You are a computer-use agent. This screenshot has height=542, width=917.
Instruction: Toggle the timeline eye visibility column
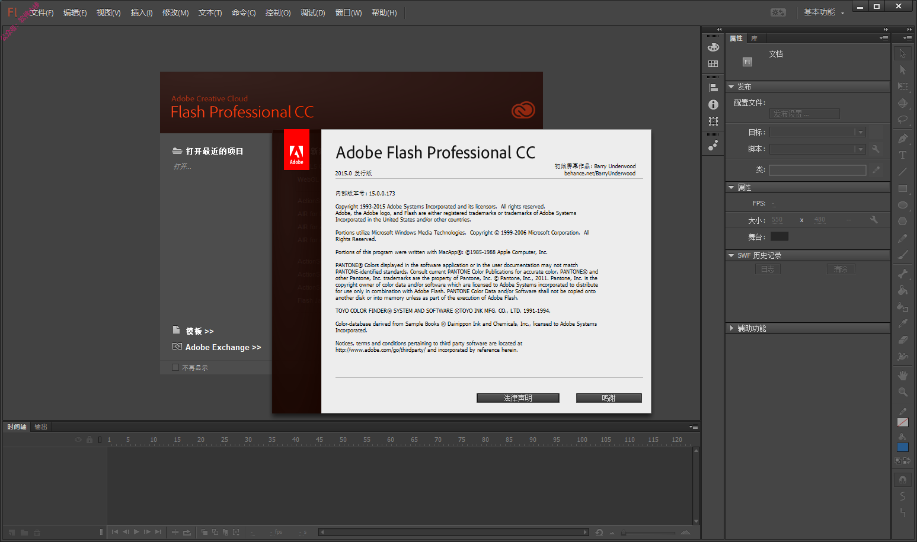pos(78,440)
